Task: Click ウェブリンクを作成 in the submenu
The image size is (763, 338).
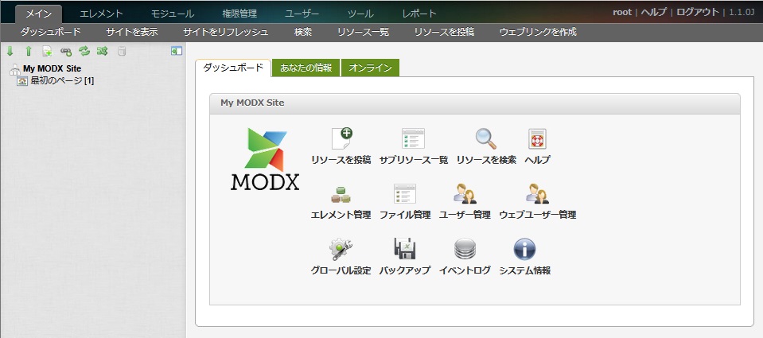Action: 538,32
